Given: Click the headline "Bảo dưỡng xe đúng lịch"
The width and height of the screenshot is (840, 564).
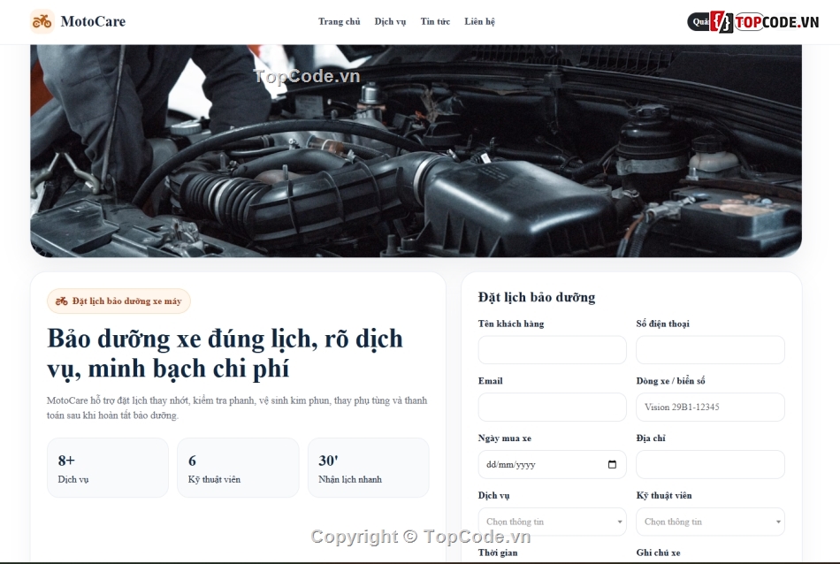Looking at the screenshot, I should point(225,354).
